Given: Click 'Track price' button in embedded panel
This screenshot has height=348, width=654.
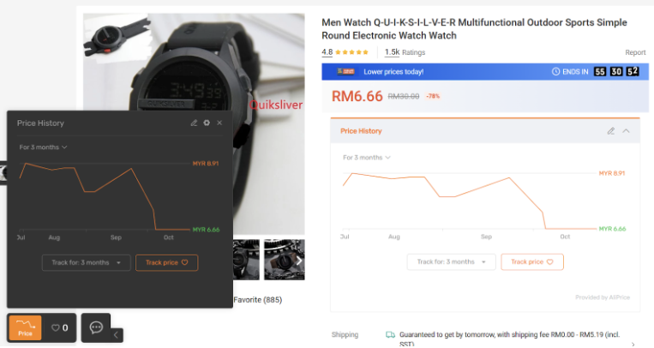Looking at the screenshot, I should 531,261.
